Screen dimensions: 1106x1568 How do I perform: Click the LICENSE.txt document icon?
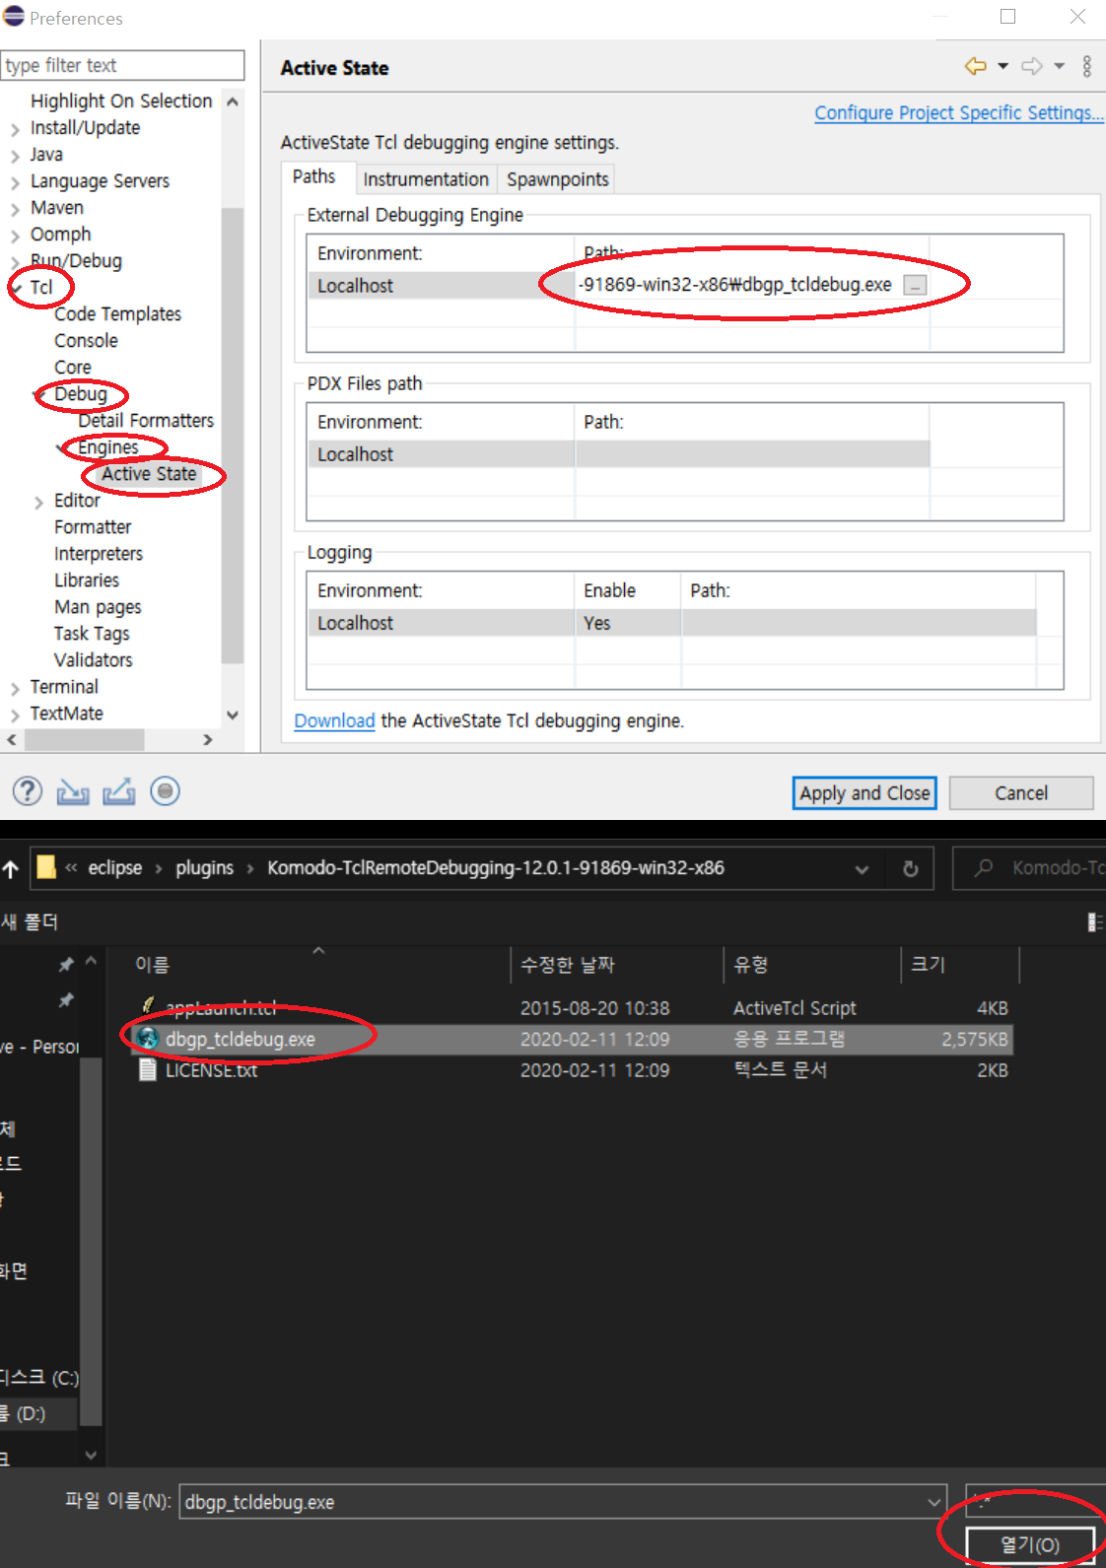[148, 1069]
